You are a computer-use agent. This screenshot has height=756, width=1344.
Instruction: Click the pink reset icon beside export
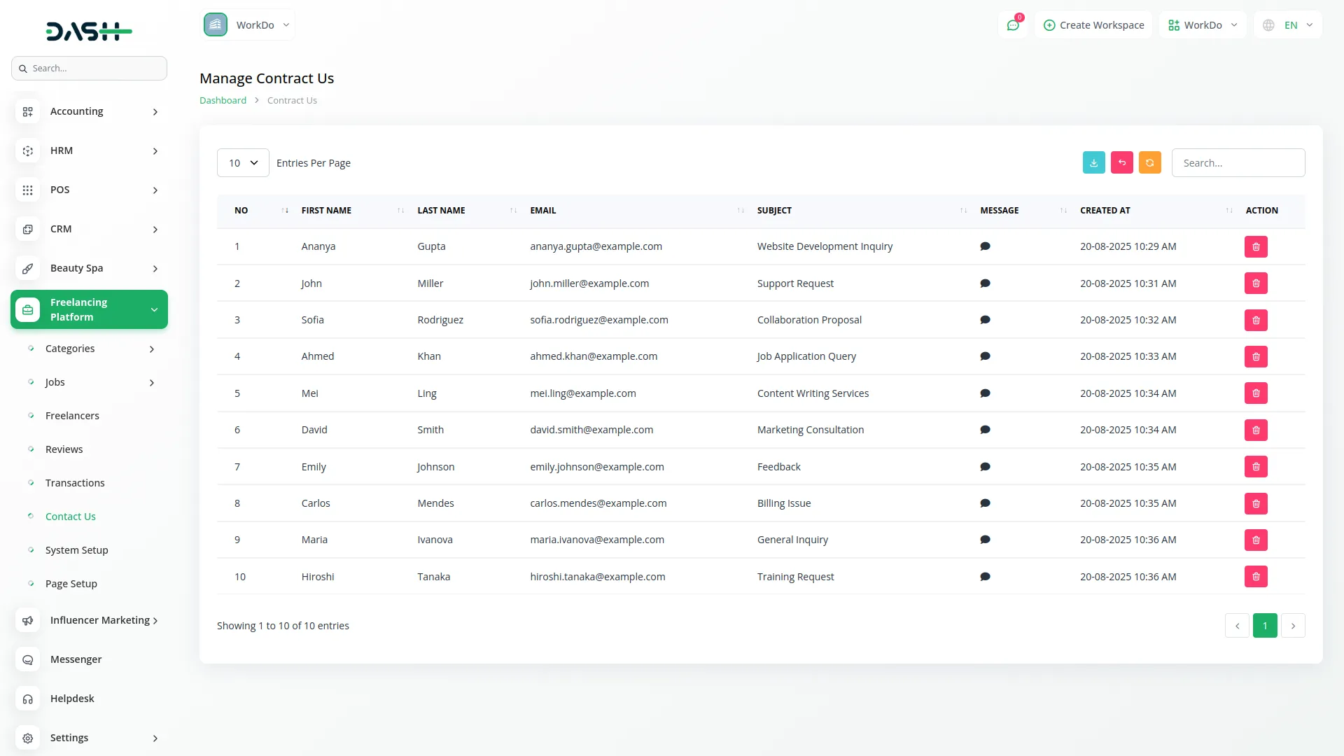coord(1122,162)
